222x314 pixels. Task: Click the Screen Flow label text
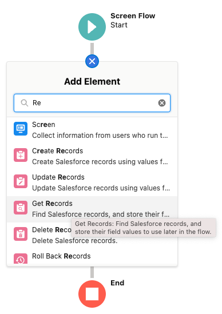pos(133,16)
